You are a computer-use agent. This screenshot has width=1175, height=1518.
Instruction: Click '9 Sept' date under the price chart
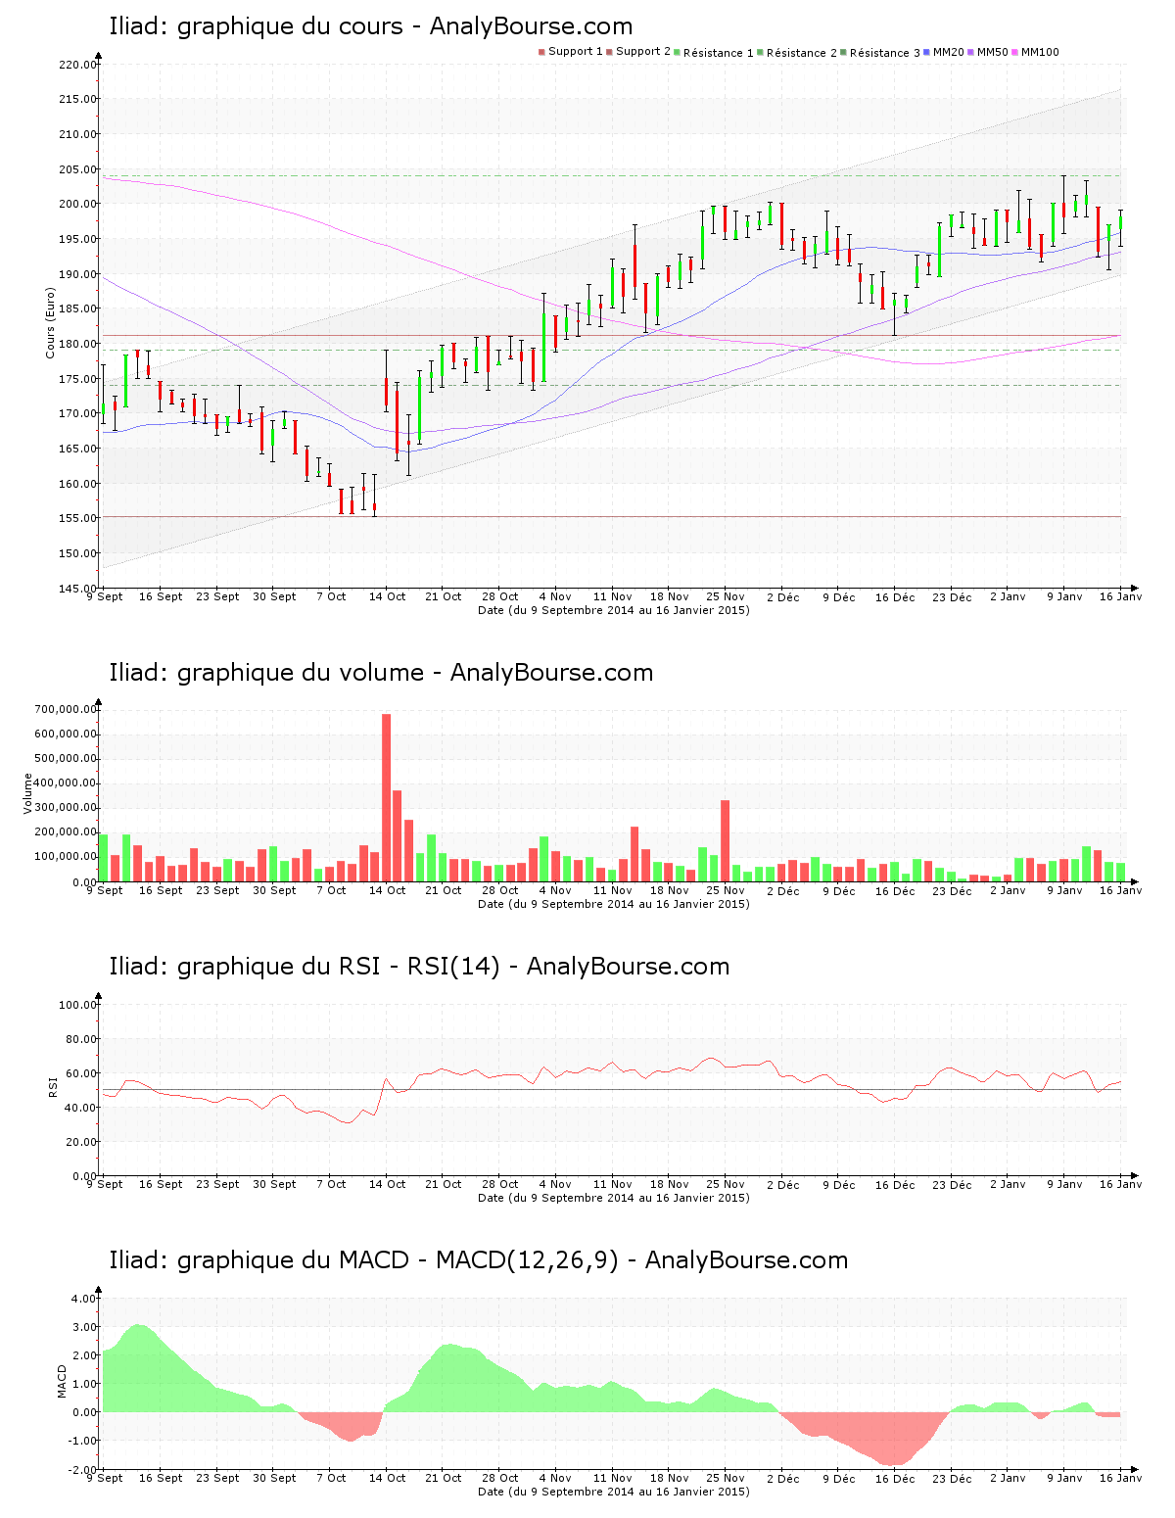[105, 596]
